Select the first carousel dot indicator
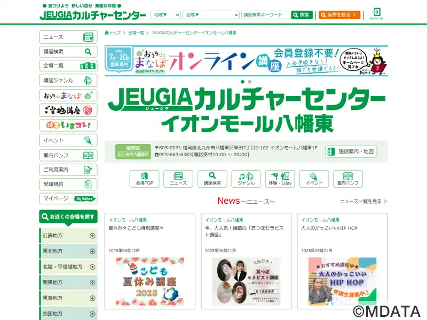The width and height of the screenshot is (427, 320). click(x=243, y=82)
